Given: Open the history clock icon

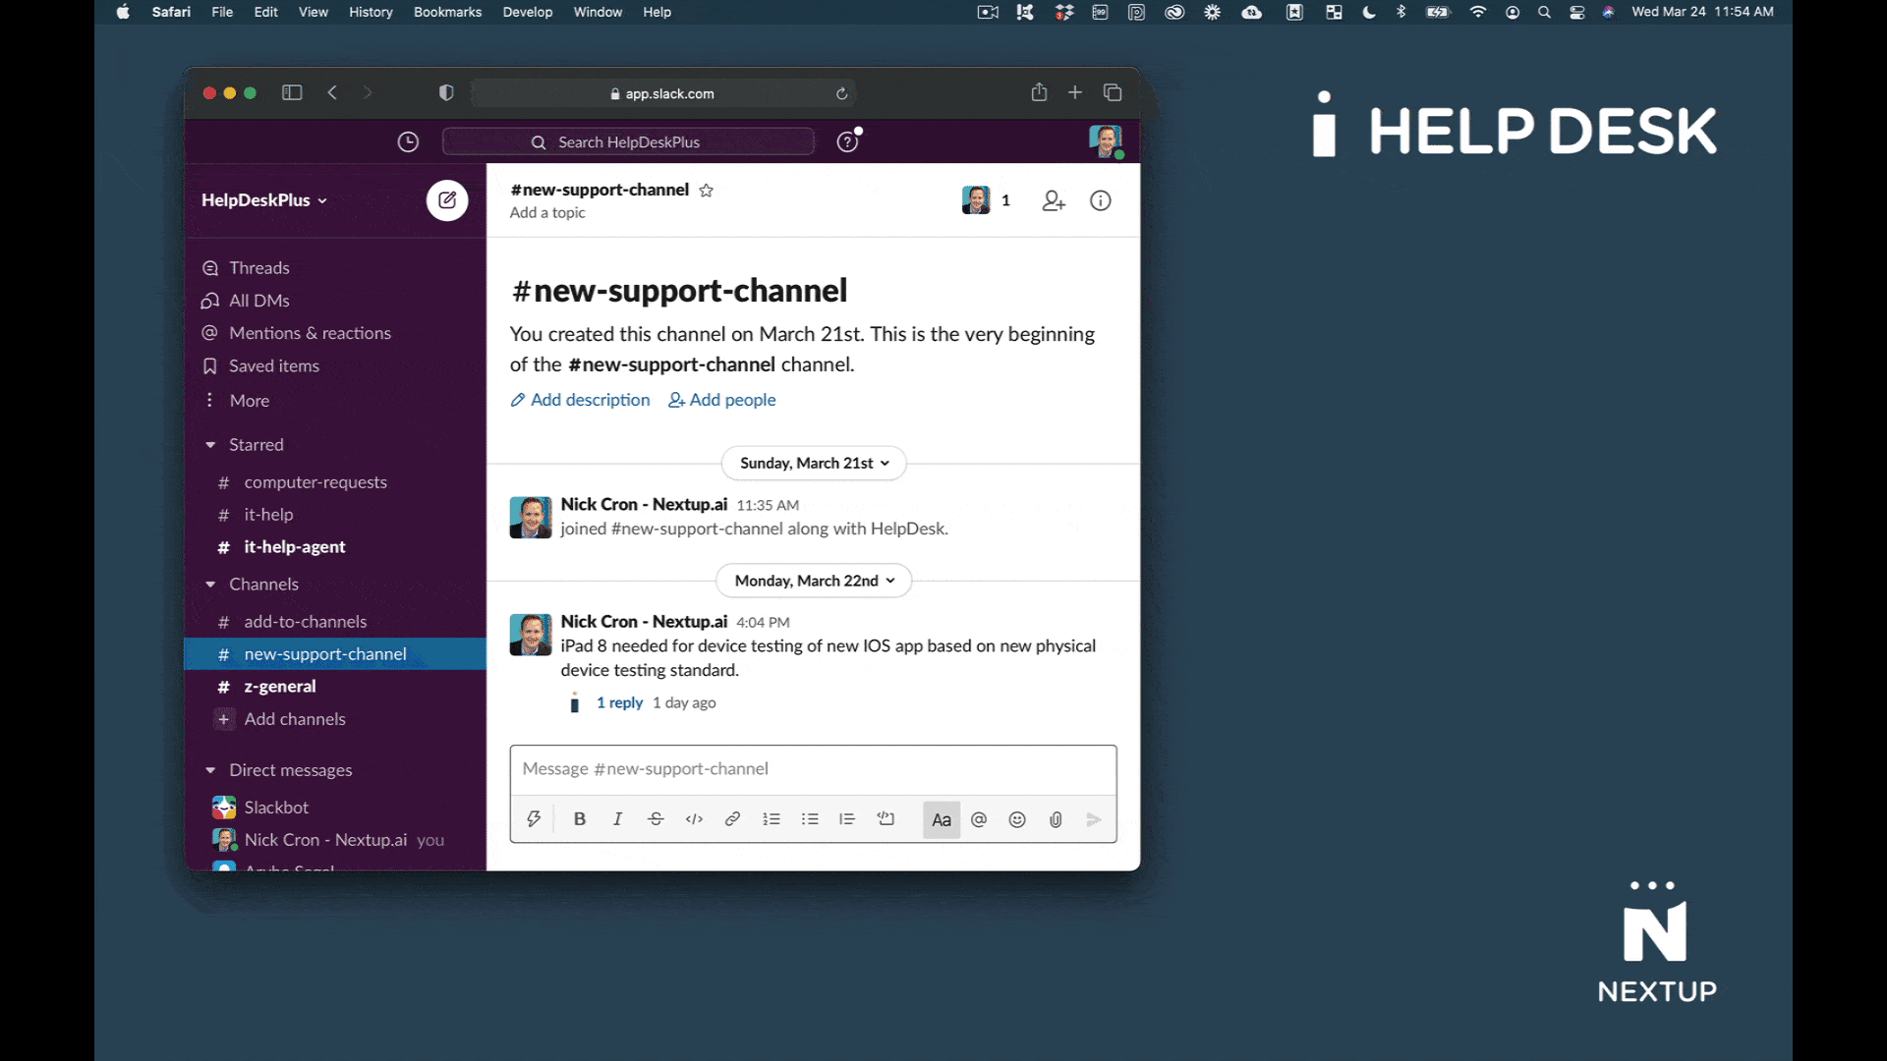Looking at the screenshot, I should (408, 142).
